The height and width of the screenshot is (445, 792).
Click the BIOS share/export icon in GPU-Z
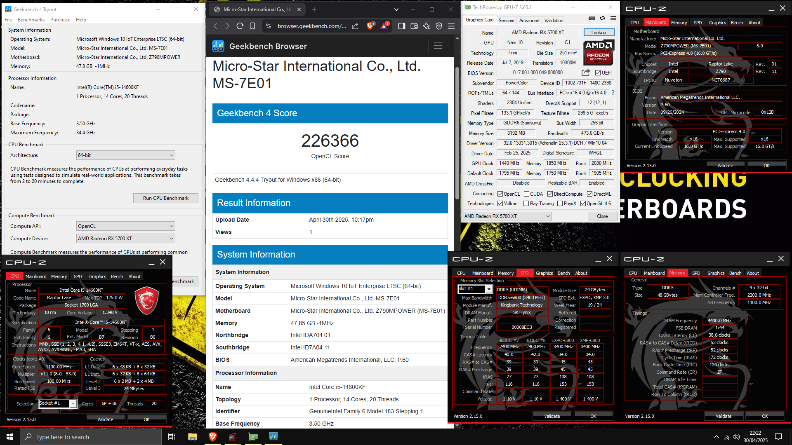586,73
